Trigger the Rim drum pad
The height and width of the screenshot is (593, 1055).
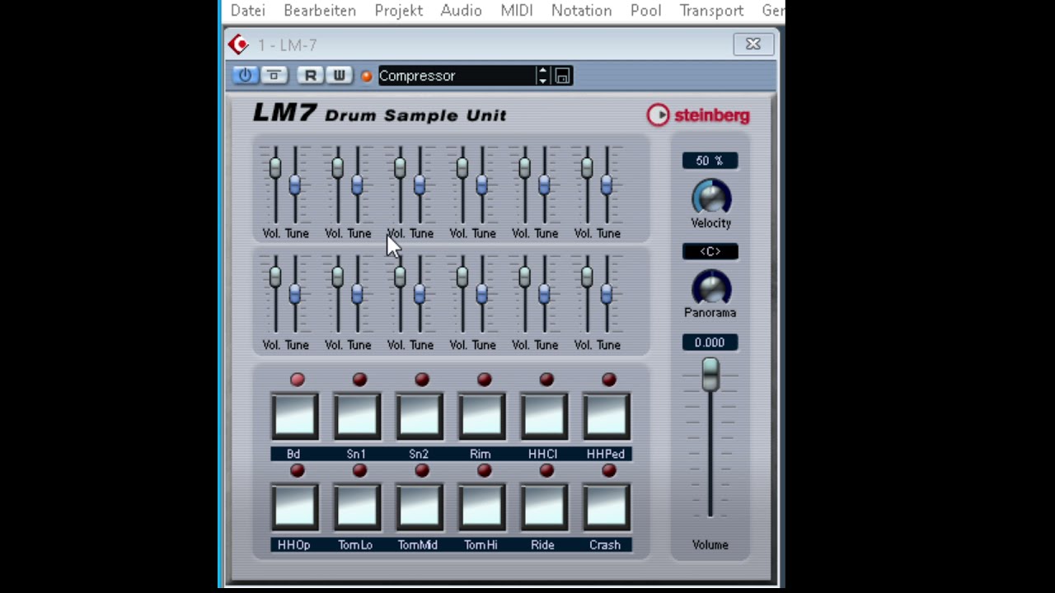coord(481,417)
